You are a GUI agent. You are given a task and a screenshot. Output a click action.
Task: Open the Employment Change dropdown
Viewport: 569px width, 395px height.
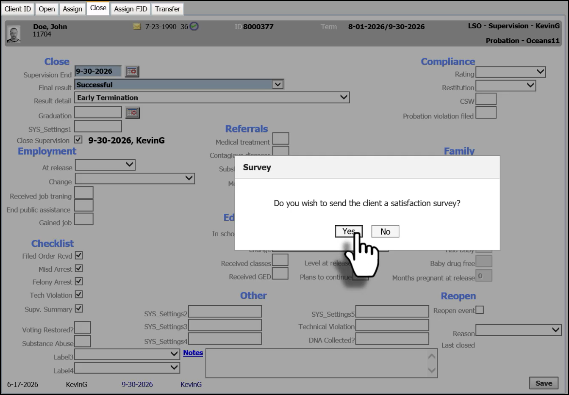click(135, 178)
